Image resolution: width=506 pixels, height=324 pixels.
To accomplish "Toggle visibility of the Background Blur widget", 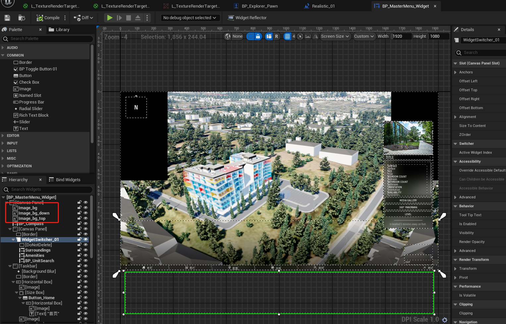I will point(86,271).
